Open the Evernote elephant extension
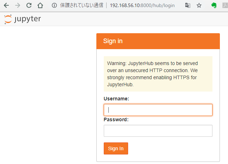228x164 pixels. click(x=214, y=5)
